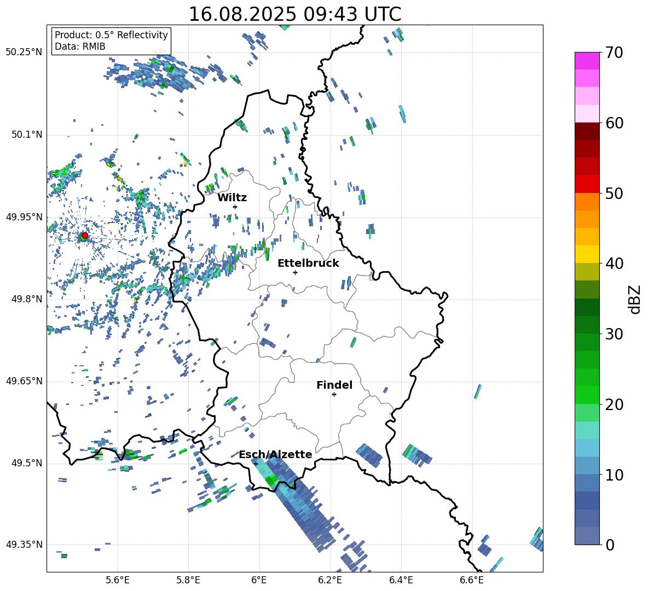Click the 49.35°N latitude label

(x=24, y=545)
